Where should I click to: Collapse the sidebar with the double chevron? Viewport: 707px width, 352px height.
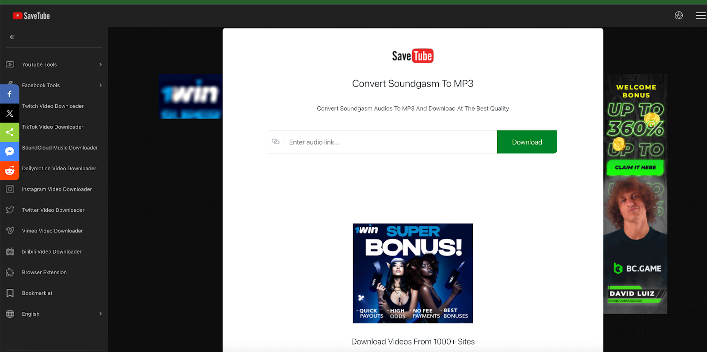coord(12,37)
